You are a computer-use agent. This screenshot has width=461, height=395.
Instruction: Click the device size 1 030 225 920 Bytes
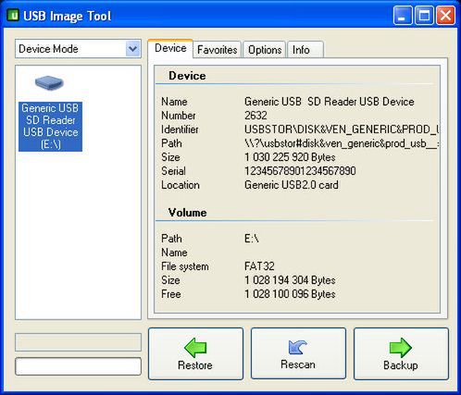click(x=290, y=157)
